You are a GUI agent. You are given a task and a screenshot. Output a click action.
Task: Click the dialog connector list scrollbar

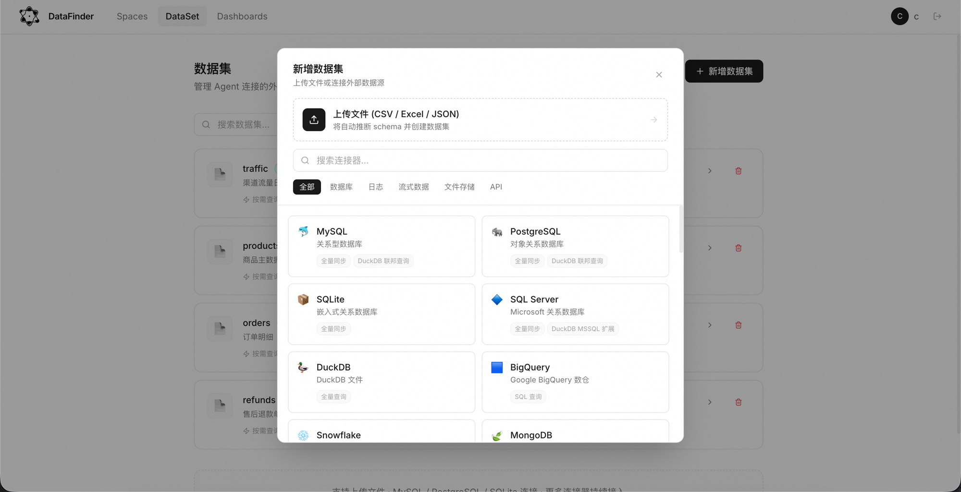pyautogui.click(x=680, y=229)
